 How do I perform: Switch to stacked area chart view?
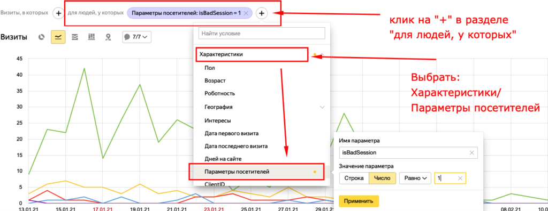coord(74,37)
